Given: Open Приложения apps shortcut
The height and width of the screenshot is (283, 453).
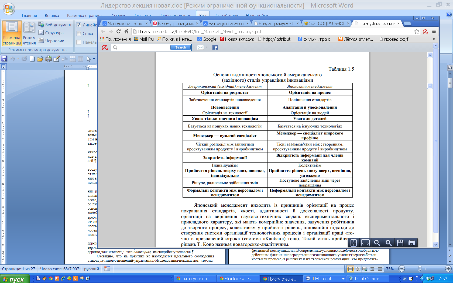Looking at the screenshot, I should click(x=115, y=39).
